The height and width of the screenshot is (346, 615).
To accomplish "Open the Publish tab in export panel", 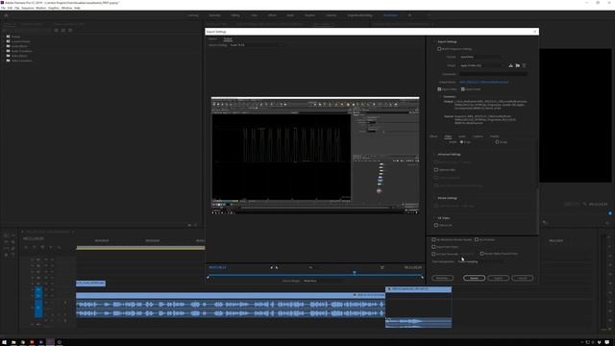I will [495, 136].
